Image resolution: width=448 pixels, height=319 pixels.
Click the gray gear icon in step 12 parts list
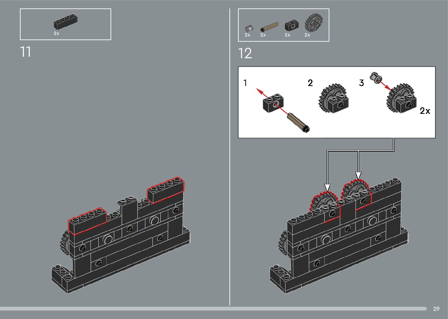(313, 23)
